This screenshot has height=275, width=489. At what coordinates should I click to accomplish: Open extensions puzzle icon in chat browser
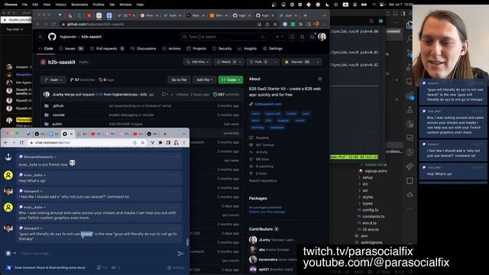(160, 143)
